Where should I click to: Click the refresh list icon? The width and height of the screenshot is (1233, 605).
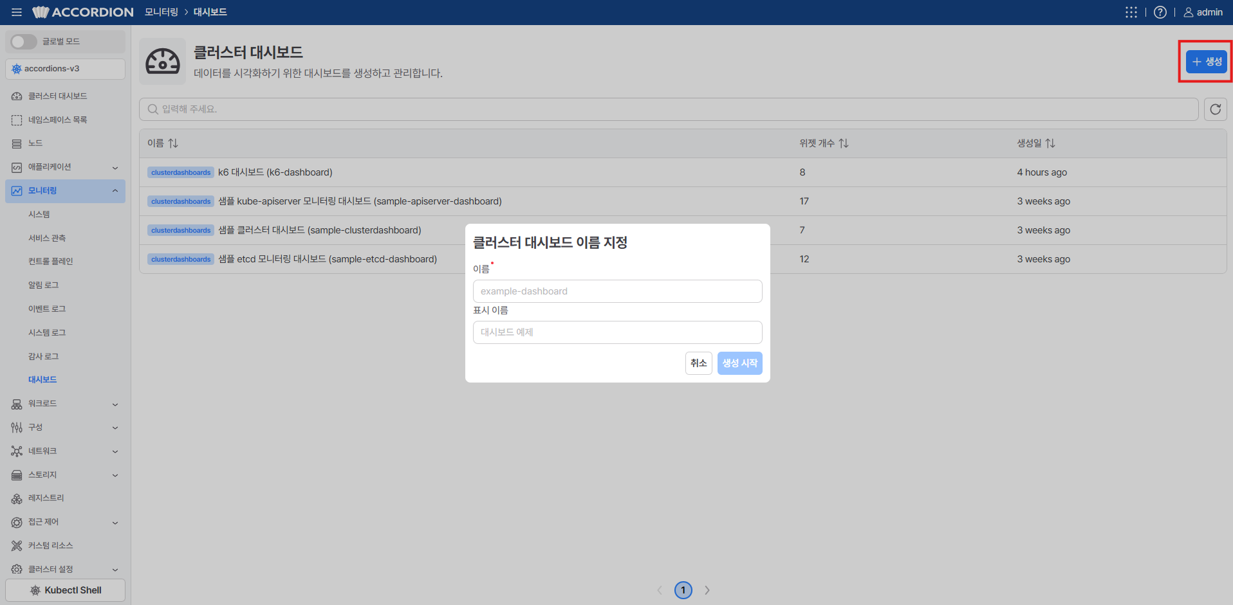coord(1215,109)
